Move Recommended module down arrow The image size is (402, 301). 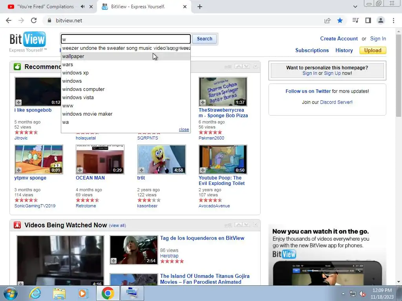[x=246, y=66]
